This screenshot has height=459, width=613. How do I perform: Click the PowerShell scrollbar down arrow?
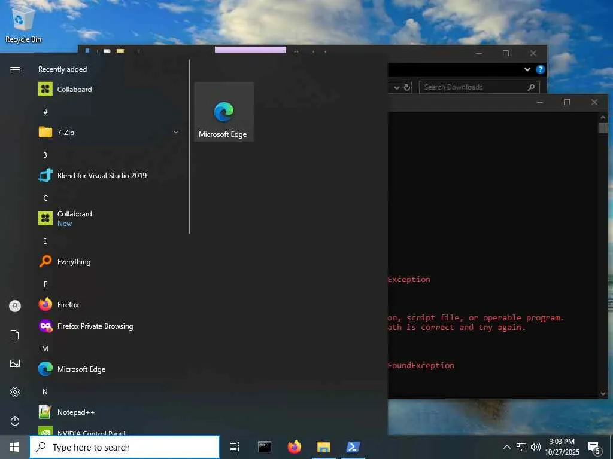tap(603, 394)
